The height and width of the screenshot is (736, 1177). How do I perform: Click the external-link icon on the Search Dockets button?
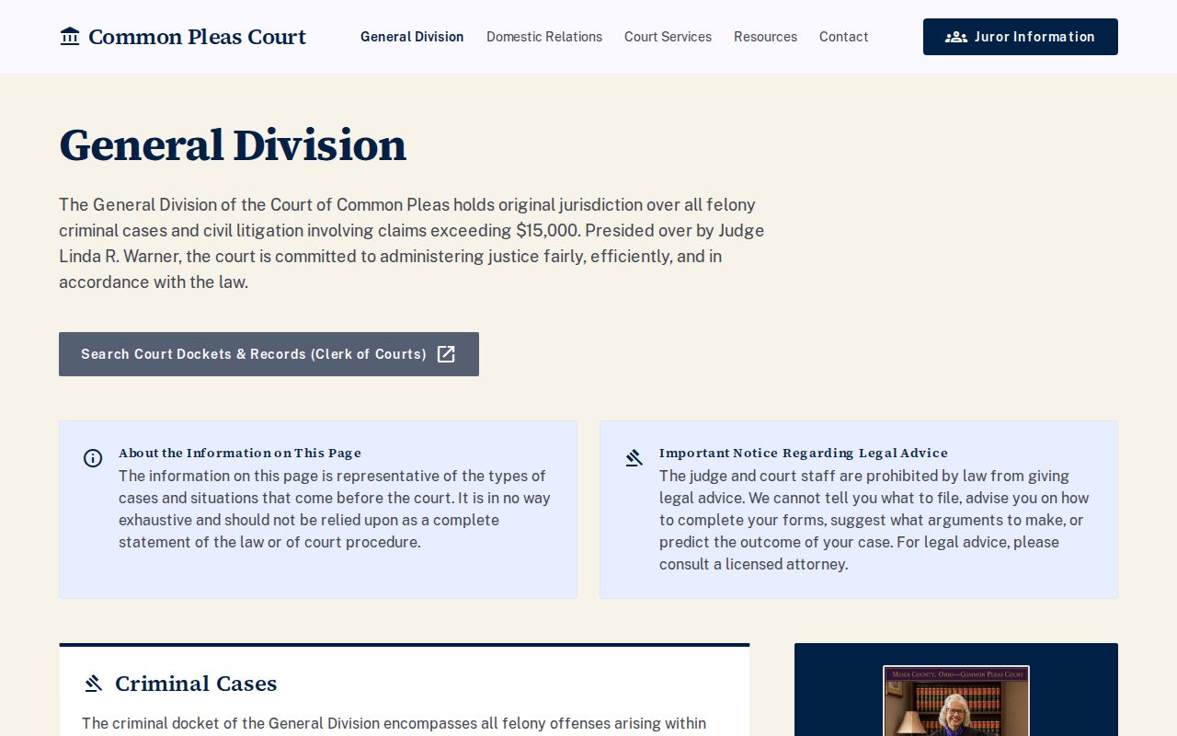click(x=446, y=354)
